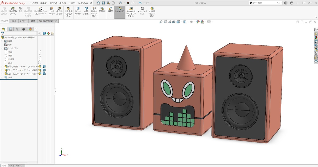Collapse the CommandManager ribbon with the up chevron
The width and height of the screenshot is (318, 167).
tap(316, 17)
